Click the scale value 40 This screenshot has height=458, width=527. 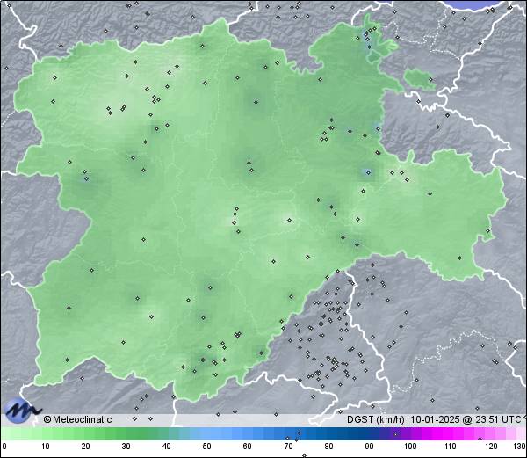[x=166, y=447]
